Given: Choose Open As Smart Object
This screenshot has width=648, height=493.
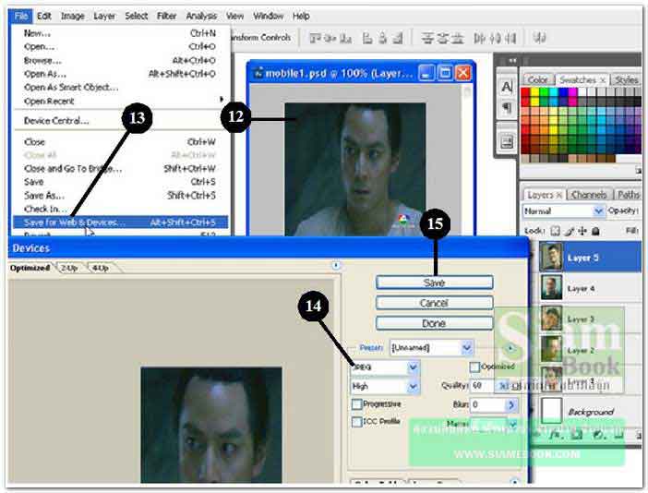Looking at the screenshot, I should pyautogui.click(x=120, y=87).
